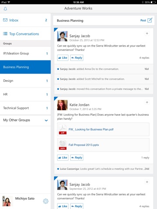Click the Groups section label

(x=7, y=44)
